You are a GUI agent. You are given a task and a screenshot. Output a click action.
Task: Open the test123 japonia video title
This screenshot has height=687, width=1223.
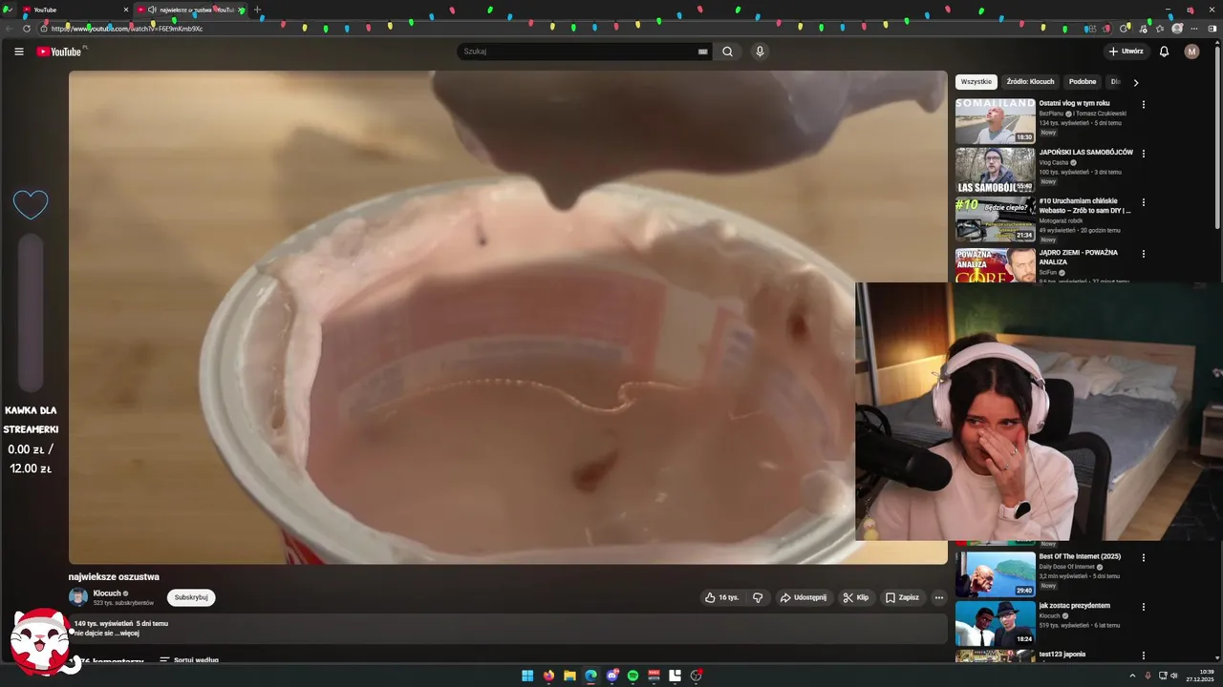coord(1062,655)
